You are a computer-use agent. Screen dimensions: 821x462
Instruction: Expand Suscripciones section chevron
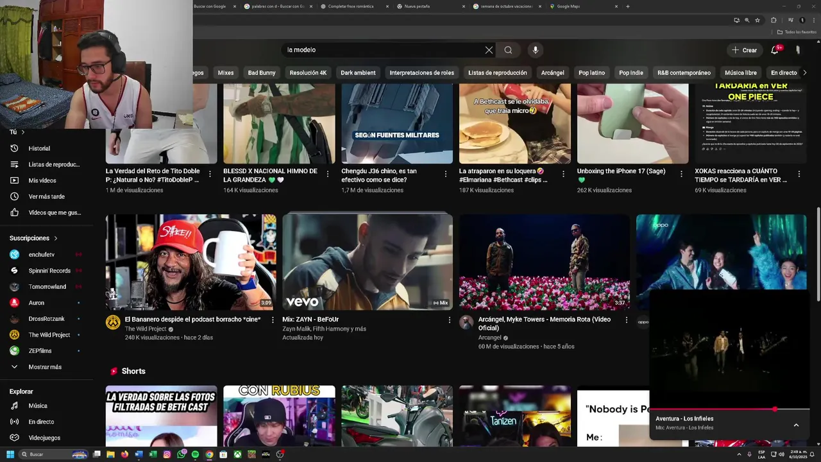[55, 238]
